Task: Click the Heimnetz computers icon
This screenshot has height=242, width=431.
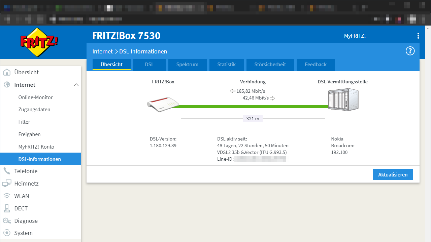Action: [7, 184]
